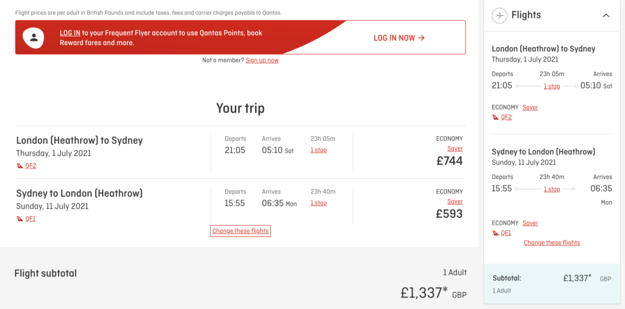Open Saver fare details for the £744 flight
This screenshot has width=625, height=309.
click(455, 149)
